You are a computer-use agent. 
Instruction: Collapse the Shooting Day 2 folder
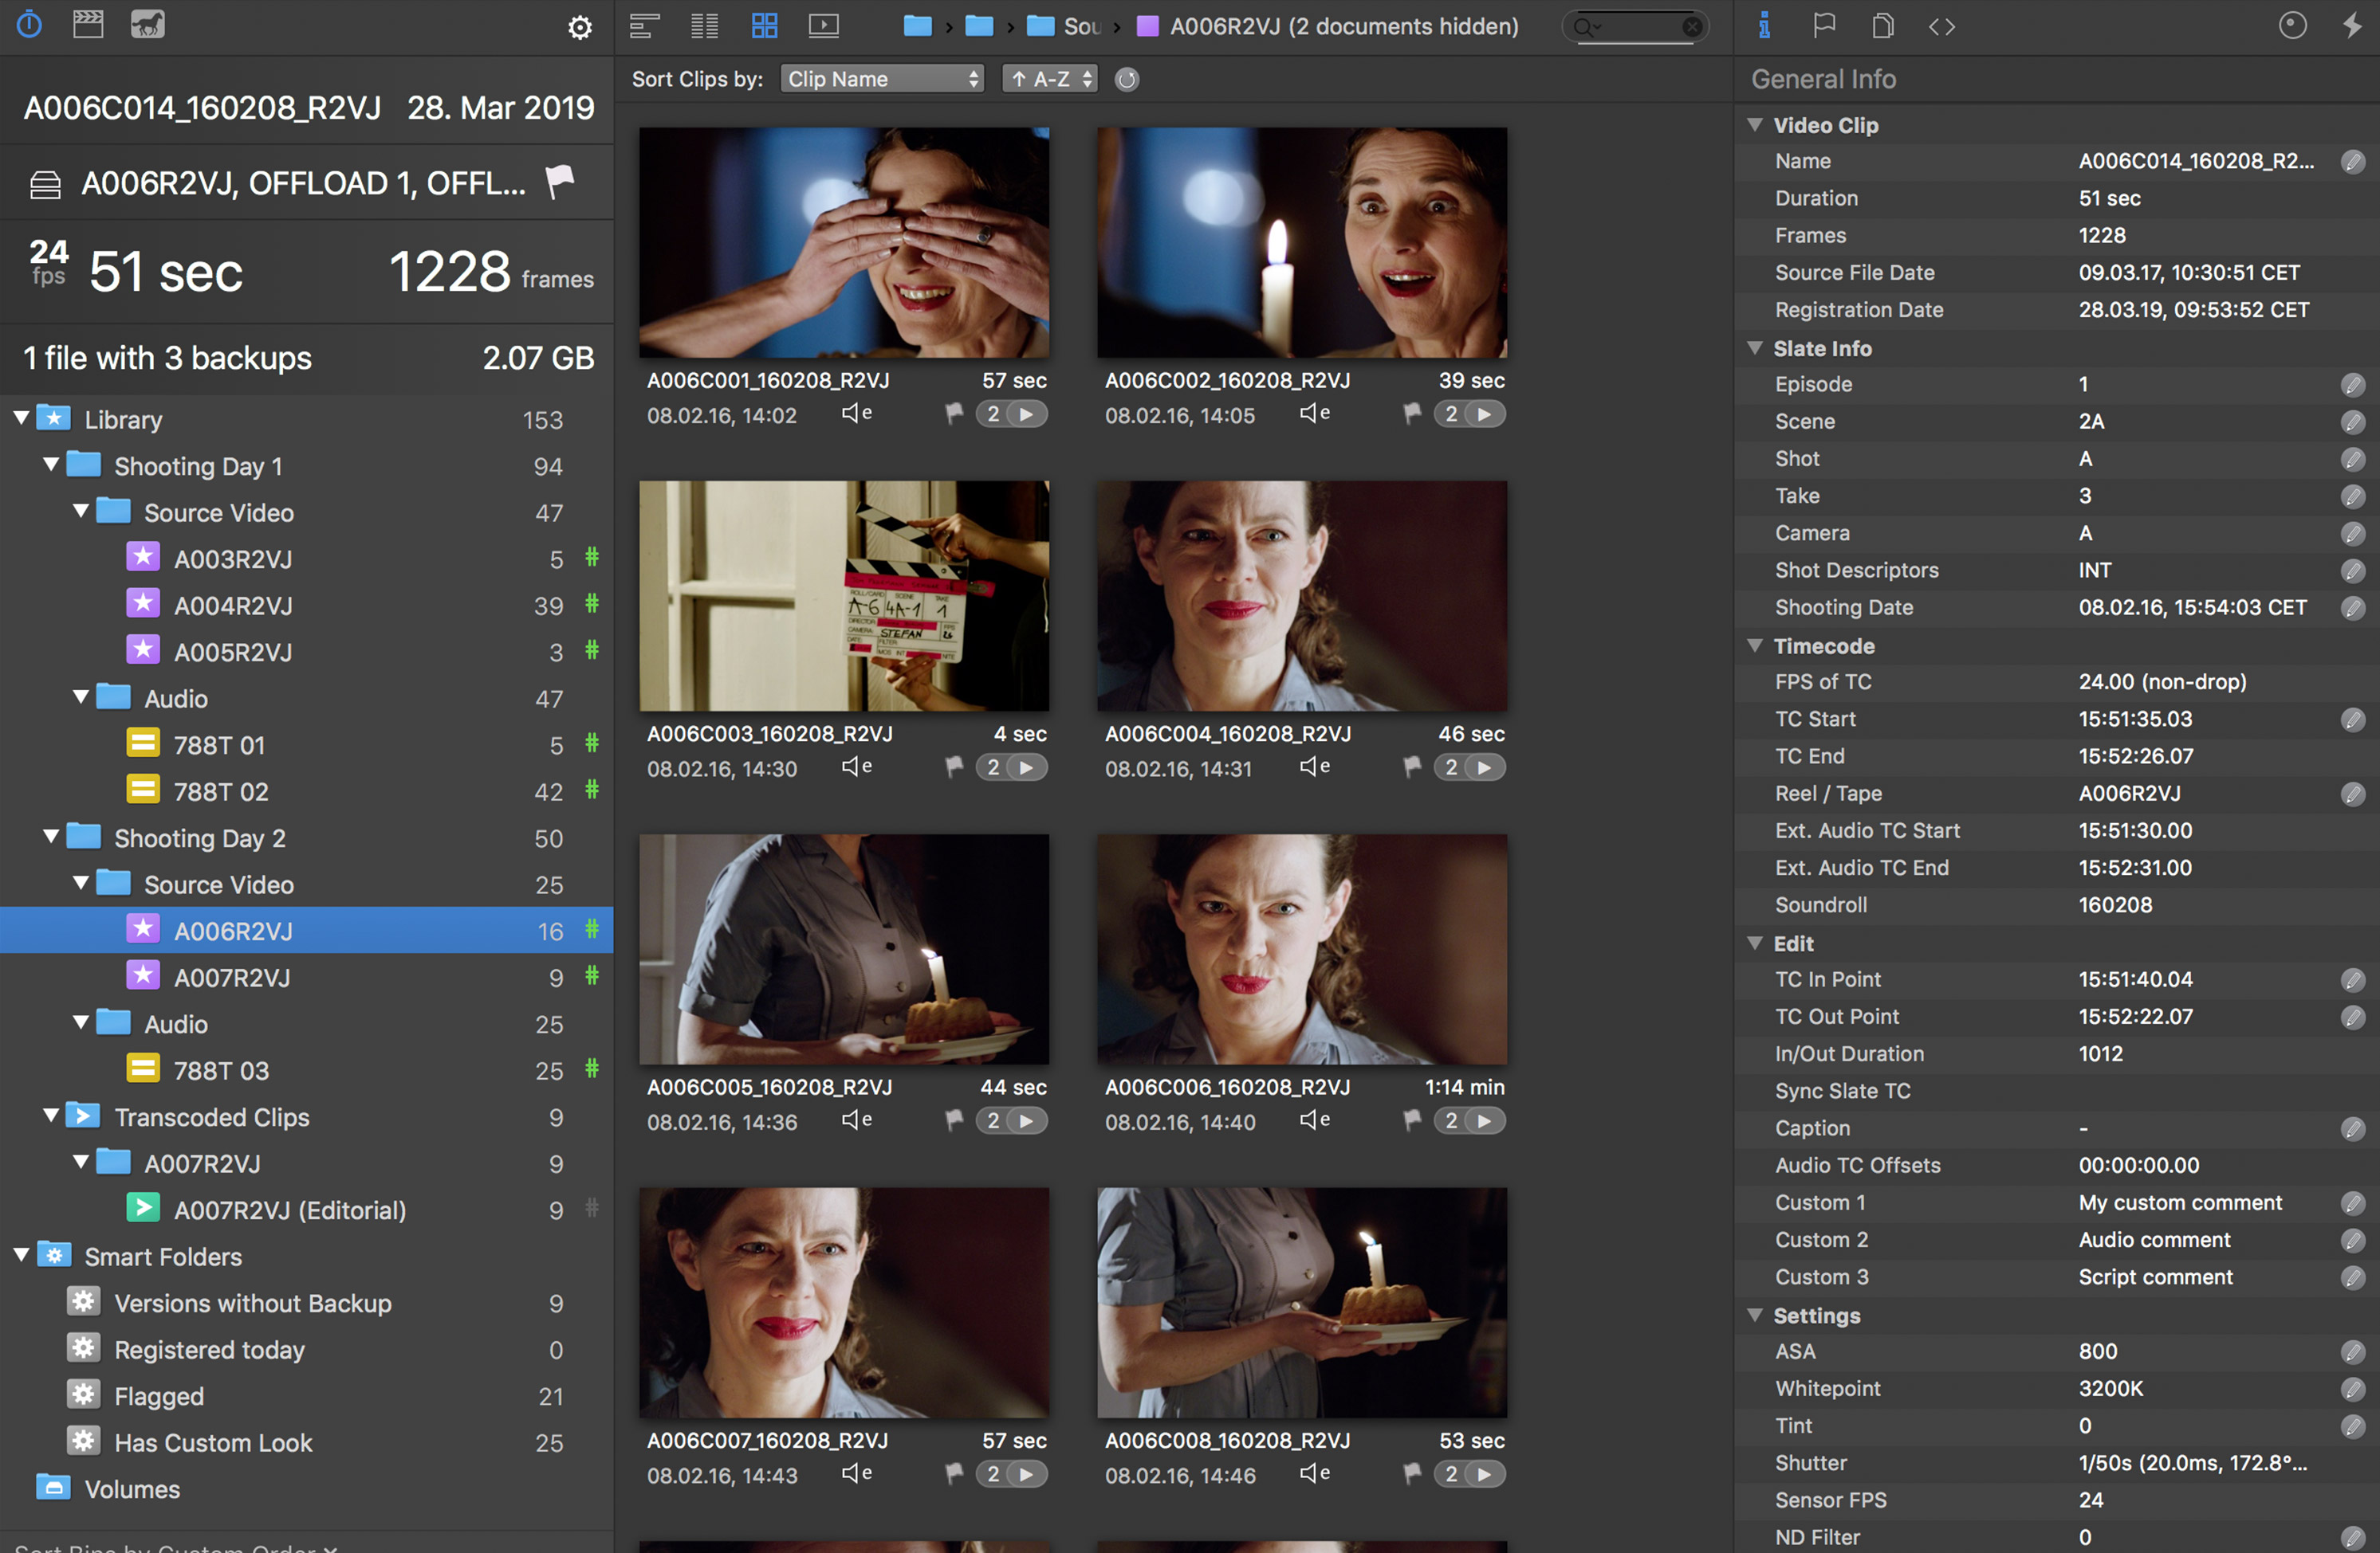(x=51, y=837)
